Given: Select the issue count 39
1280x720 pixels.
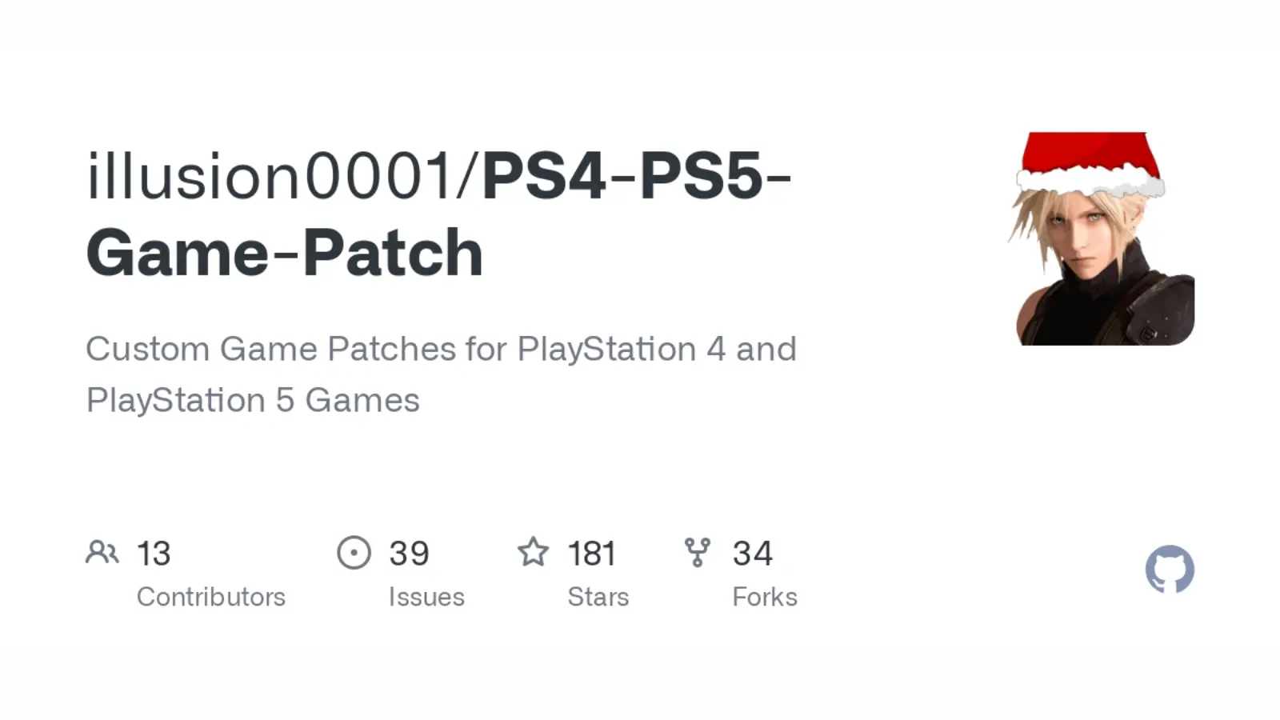Looking at the screenshot, I should coord(409,554).
